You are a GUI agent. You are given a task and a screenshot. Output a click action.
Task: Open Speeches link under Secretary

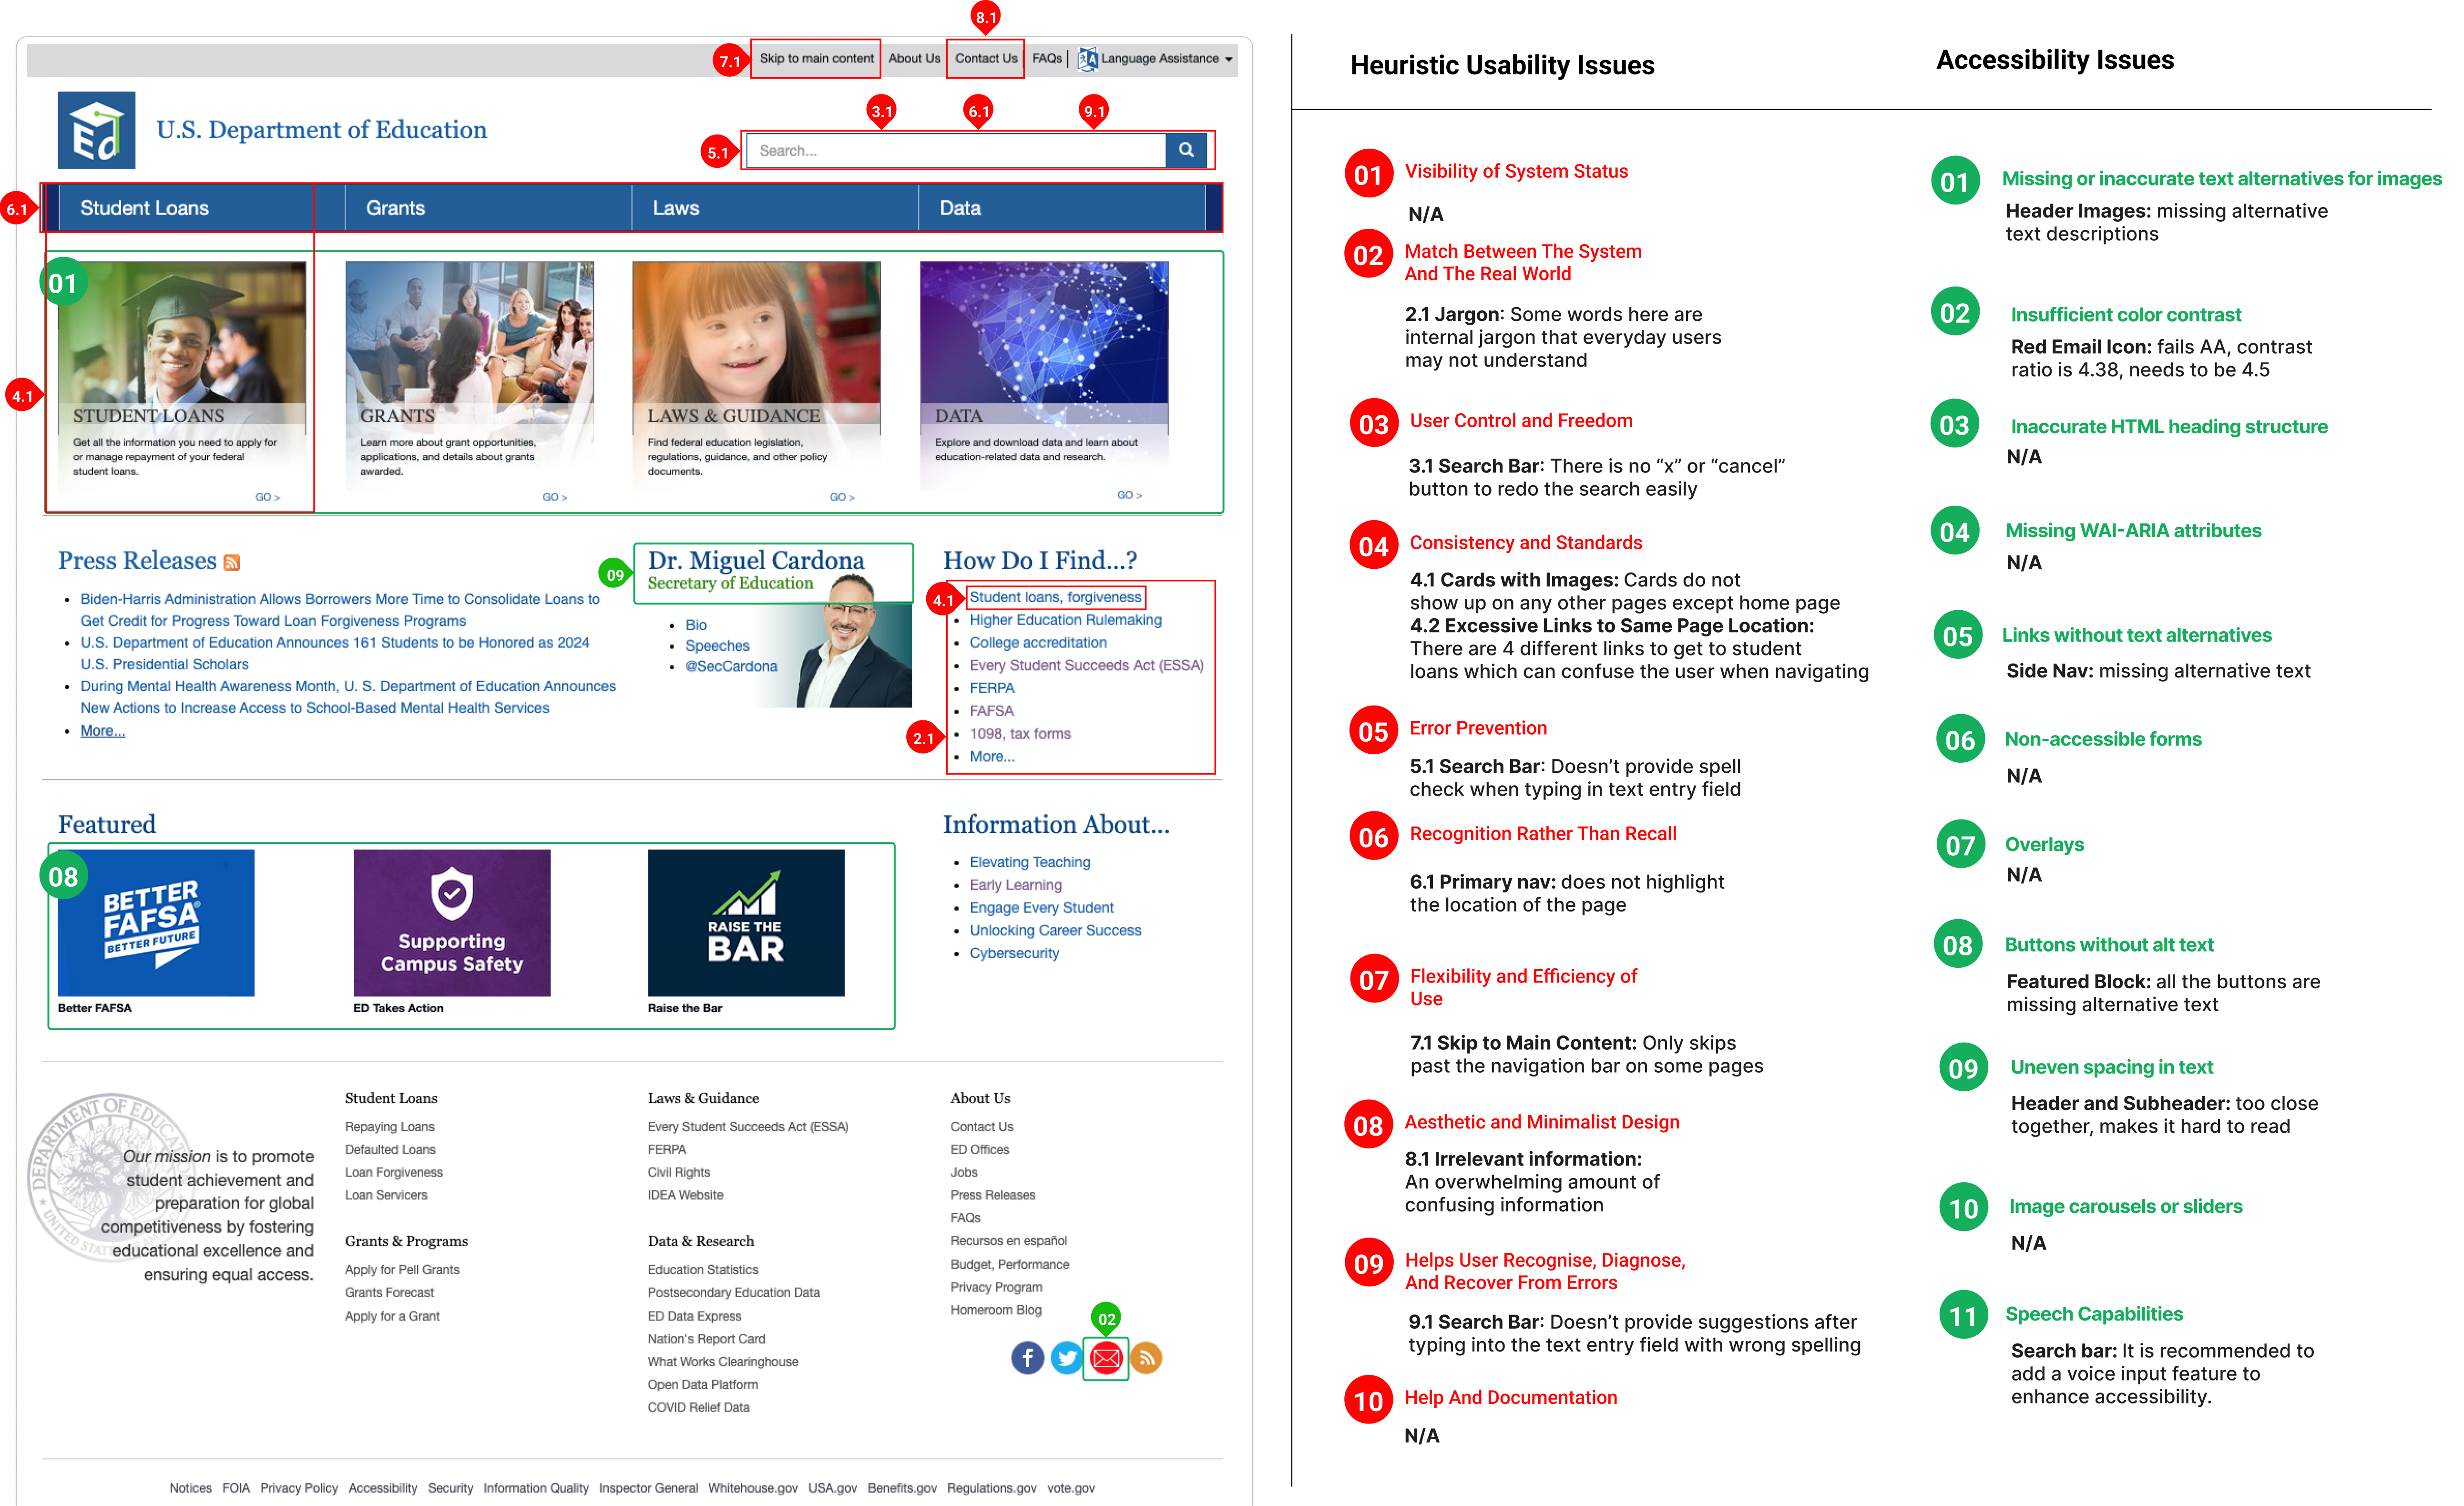pos(717,646)
